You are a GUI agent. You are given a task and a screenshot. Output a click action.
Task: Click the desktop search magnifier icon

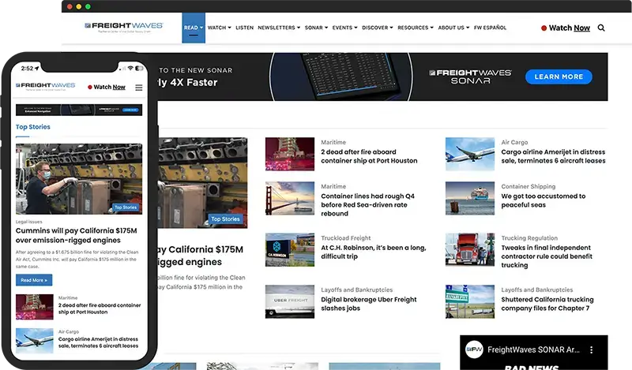[601, 28]
